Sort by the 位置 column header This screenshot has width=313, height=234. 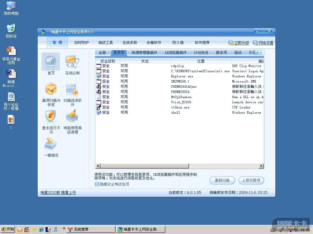pyautogui.click(x=201, y=61)
